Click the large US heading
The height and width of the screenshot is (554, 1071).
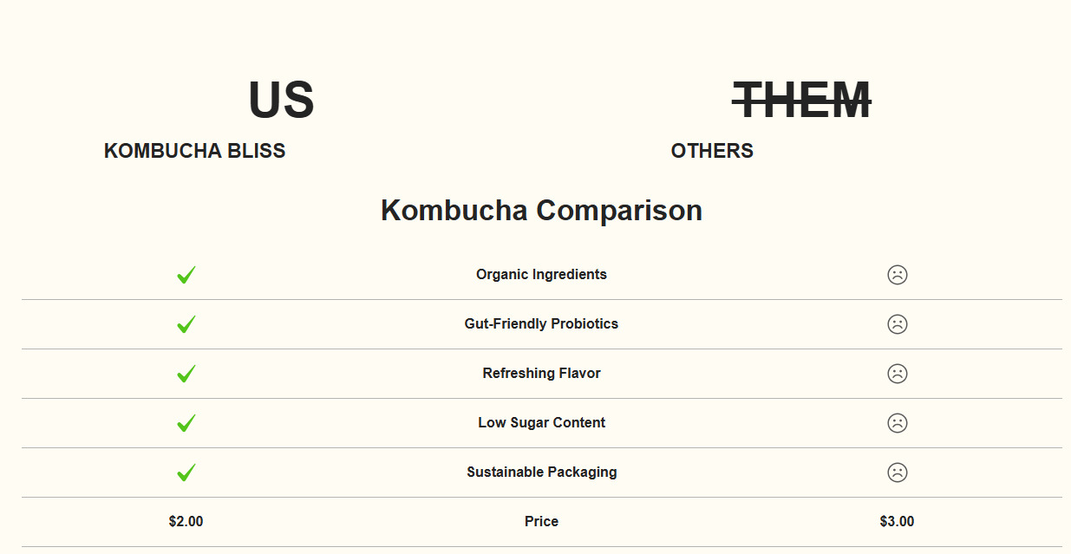click(281, 100)
